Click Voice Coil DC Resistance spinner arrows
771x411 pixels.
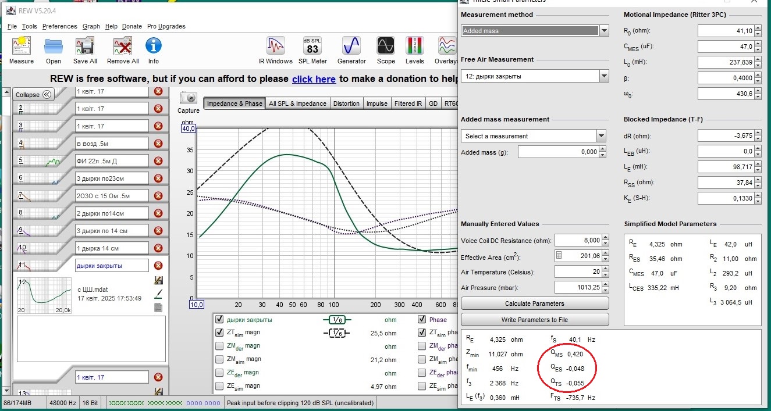(x=605, y=240)
